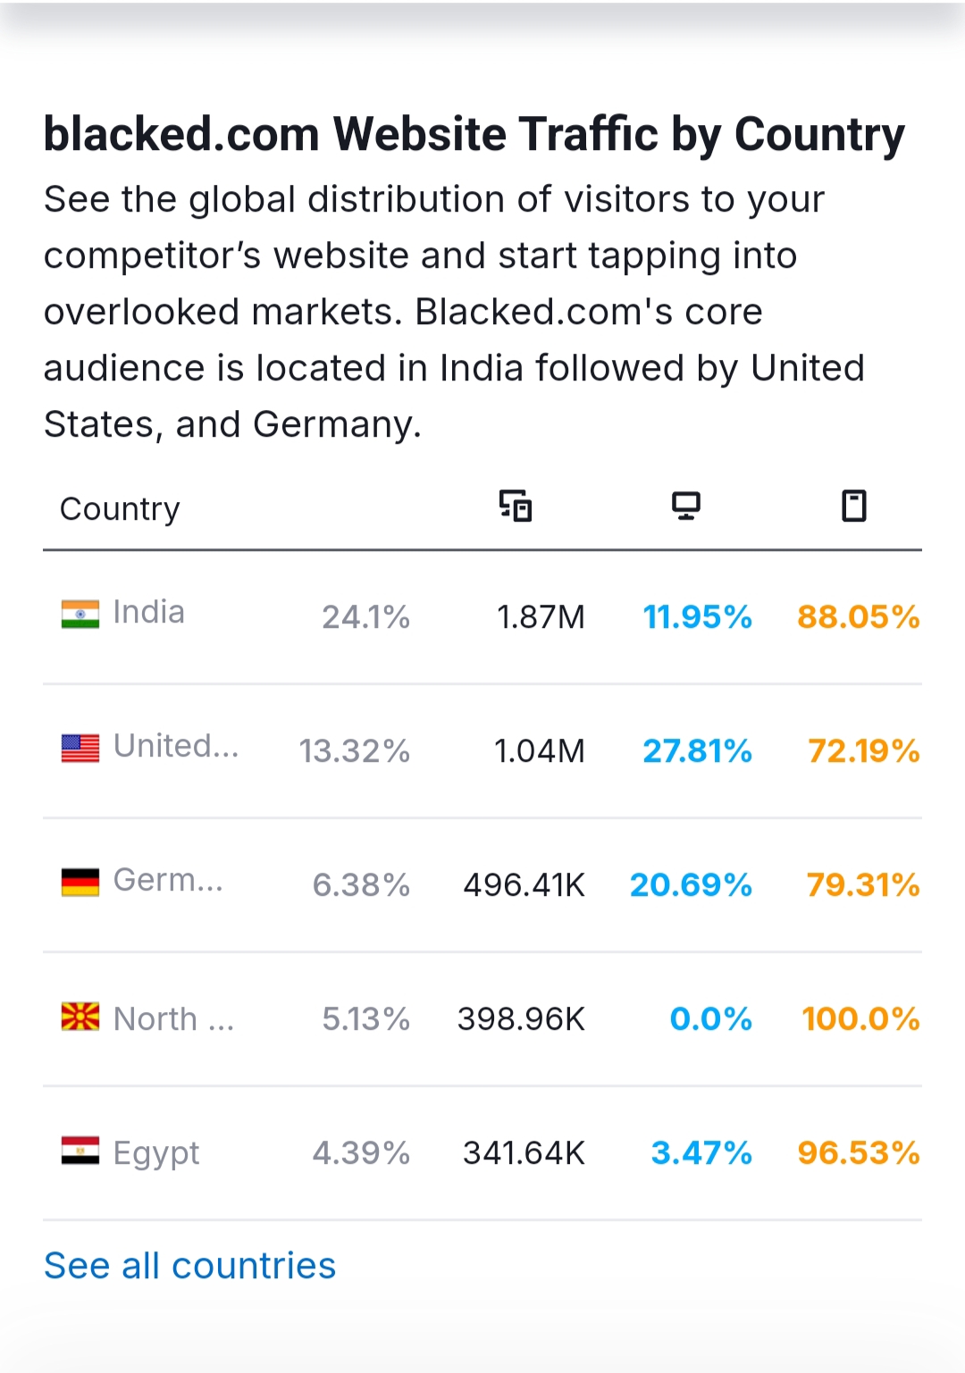
Task: Click United States 1.04M visits value
Action: point(540,751)
